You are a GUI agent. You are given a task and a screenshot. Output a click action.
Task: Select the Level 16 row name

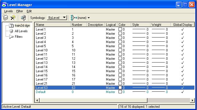point(41,75)
